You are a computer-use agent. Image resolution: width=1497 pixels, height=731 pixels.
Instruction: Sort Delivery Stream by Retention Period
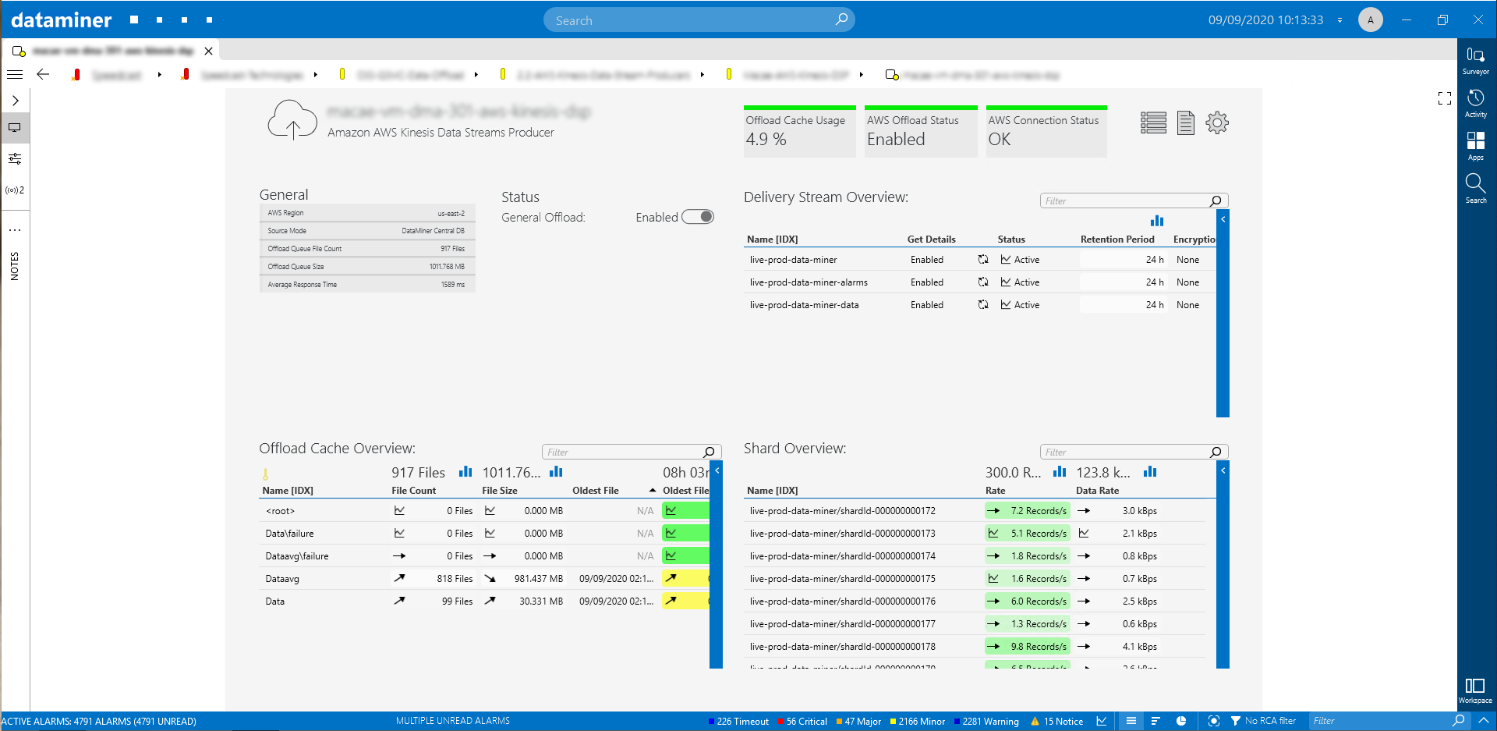click(x=1117, y=240)
